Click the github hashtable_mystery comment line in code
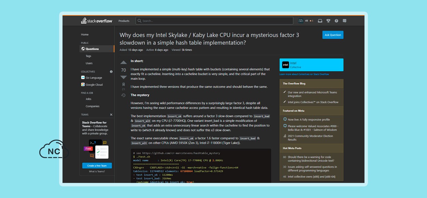The height and width of the screenshot is (198, 427). (x=177, y=153)
